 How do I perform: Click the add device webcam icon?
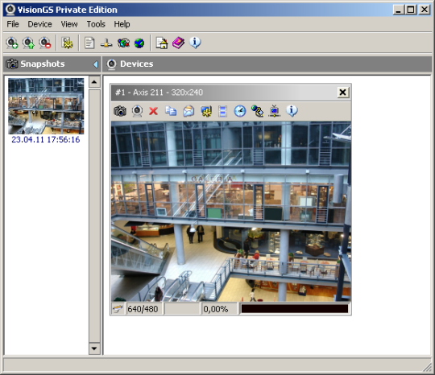click(12, 43)
